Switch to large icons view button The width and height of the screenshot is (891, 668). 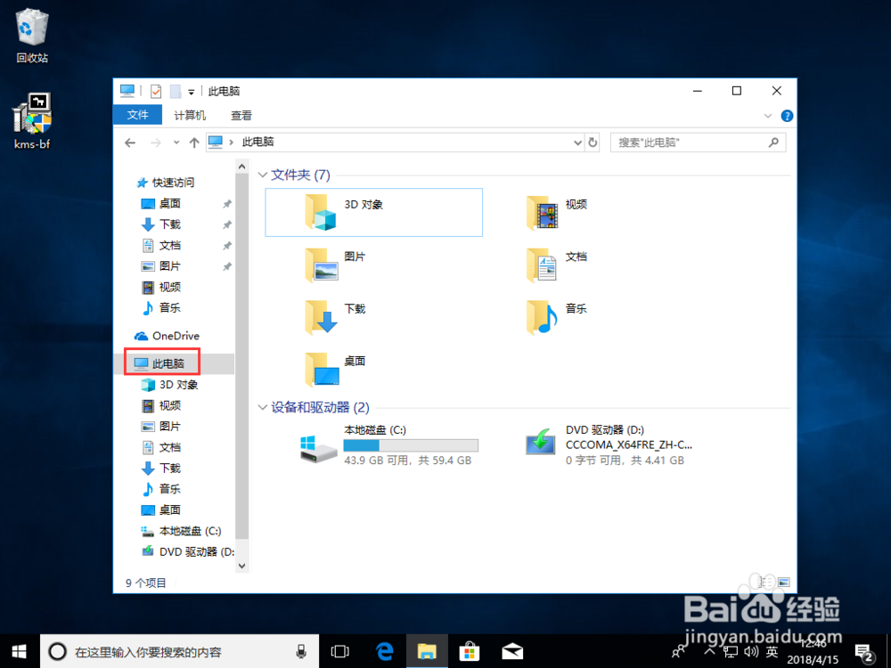(x=784, y=582)
